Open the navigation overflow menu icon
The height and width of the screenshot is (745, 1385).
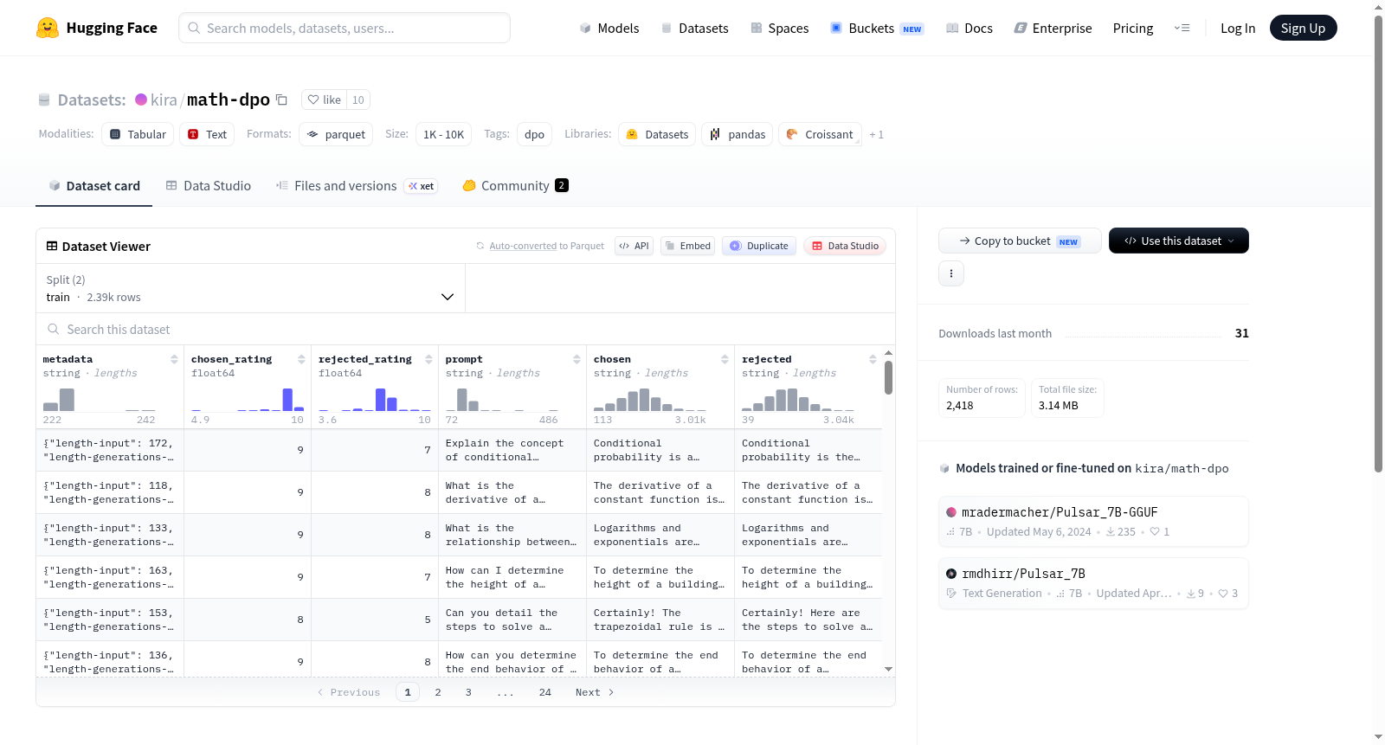coord(1182,28)
